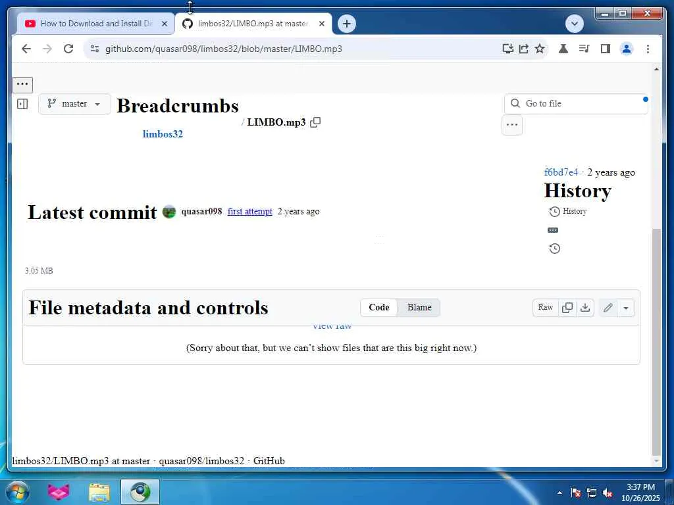Reload the GitHub page
This screenshot has height=505, width=674.
(x=68, y=49)
